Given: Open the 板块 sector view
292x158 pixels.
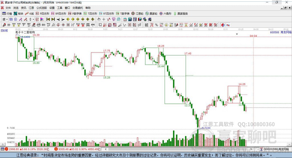Looking at the screenshot, I should tap(19, 14).
